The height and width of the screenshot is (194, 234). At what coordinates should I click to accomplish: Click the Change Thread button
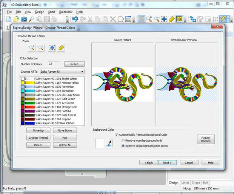click(38, 137)
